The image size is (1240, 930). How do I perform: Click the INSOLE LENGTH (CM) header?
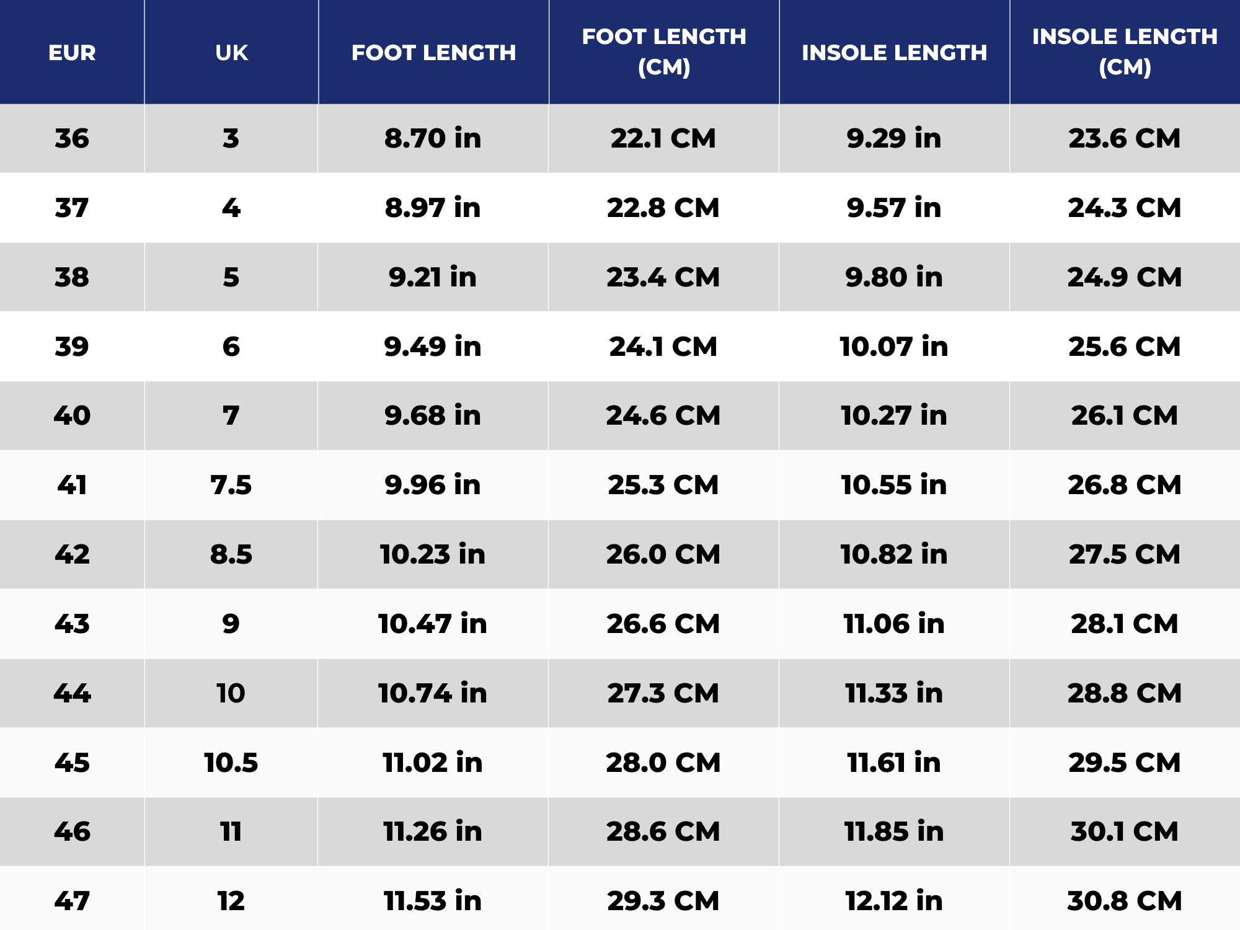click(x=1125, y=52)
